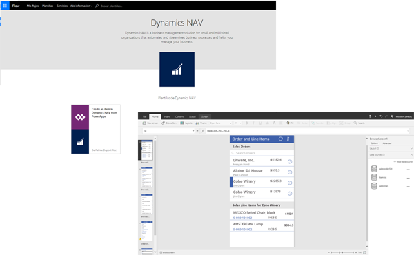This screenshot has height=255, width=414.
Task: Open Create an item in Dynamics NAV template card
Action: (96, 129)
